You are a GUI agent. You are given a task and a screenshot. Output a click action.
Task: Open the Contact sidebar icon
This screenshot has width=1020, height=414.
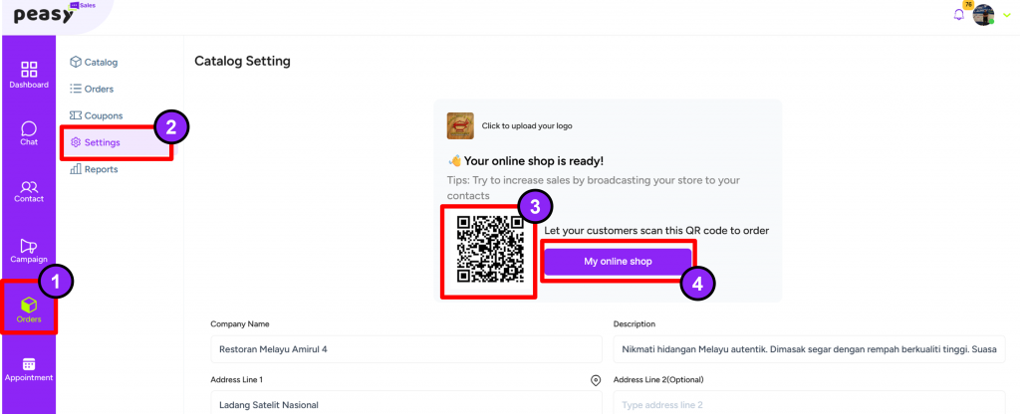[x=29, y=192]
